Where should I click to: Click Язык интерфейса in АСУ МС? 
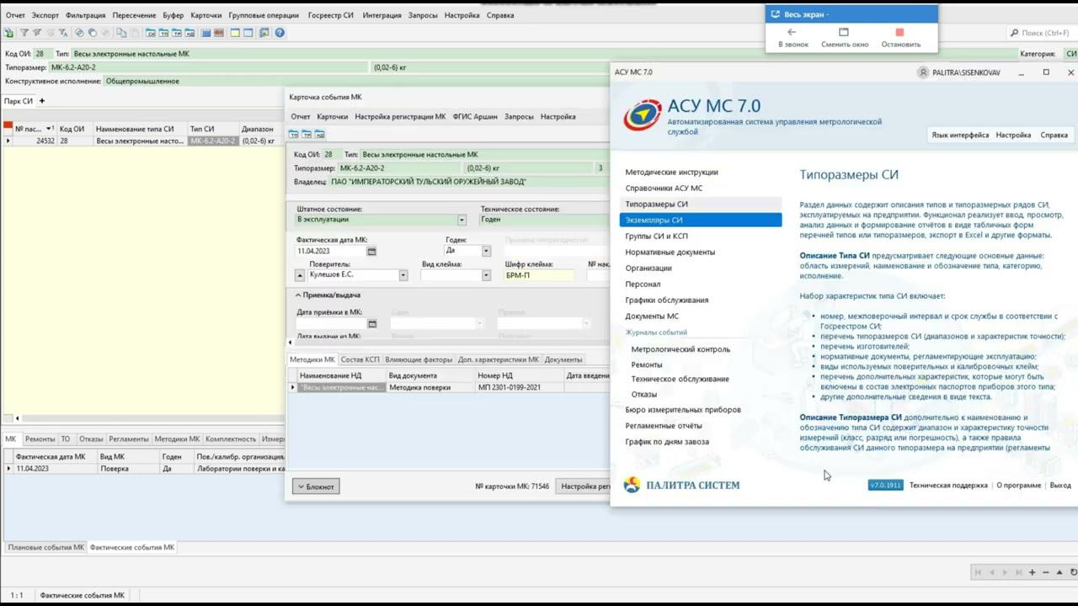[960, 135]
